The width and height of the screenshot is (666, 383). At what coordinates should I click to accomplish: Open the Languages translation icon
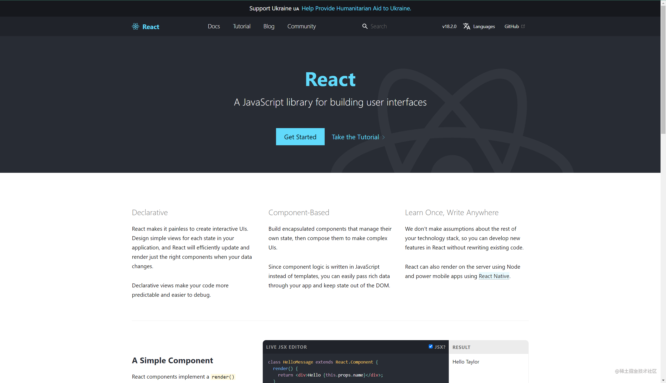pyautogui.click(x=467, y=26)
